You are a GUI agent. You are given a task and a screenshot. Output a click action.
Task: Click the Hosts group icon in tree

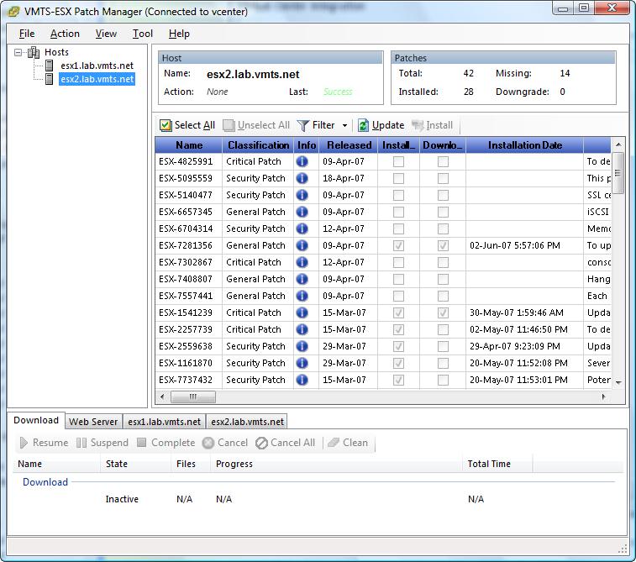[34, 52]
